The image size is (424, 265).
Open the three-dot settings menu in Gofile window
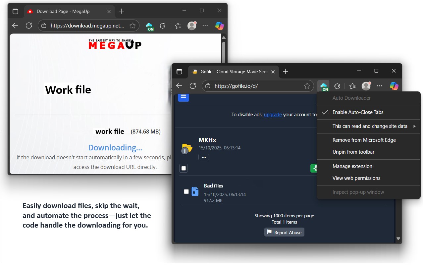tap(380, 86)
